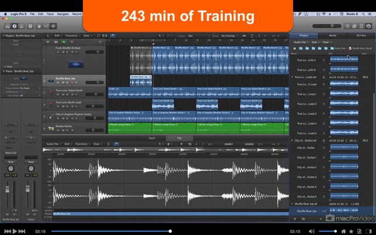Click the preview speaker icon in file editor

click(x=181, y=144)
